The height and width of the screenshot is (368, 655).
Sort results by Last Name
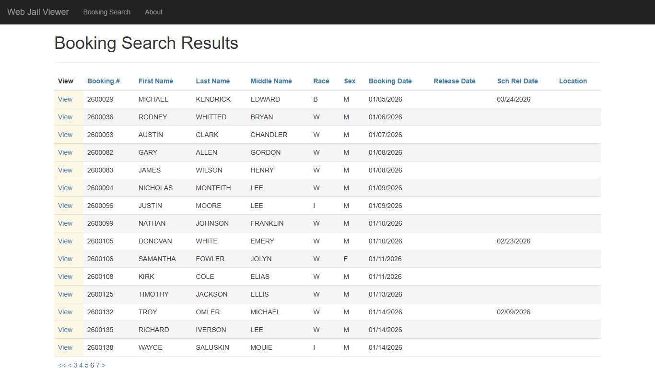click(213, 81)
